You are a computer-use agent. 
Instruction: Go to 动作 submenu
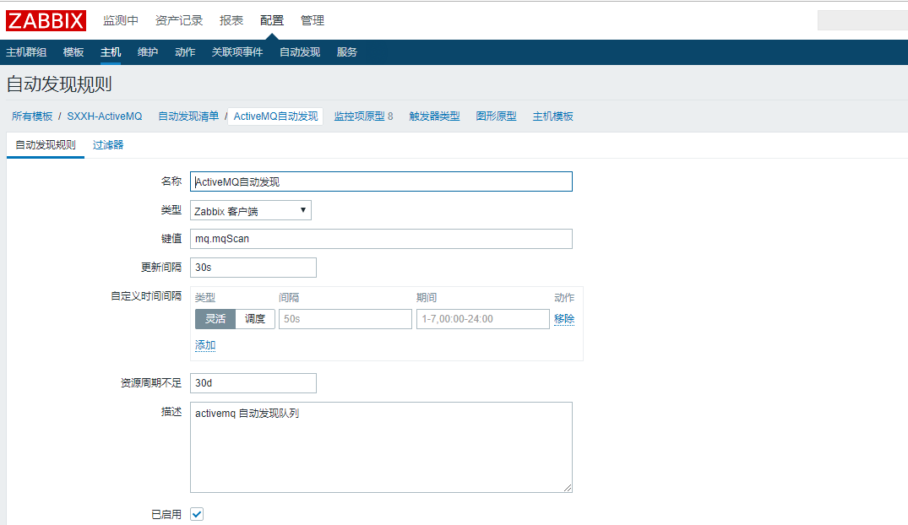click(185, 52)
